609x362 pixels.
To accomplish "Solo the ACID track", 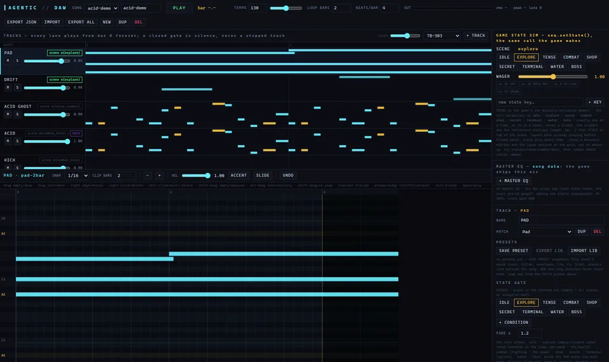I will tap(17, 141).
